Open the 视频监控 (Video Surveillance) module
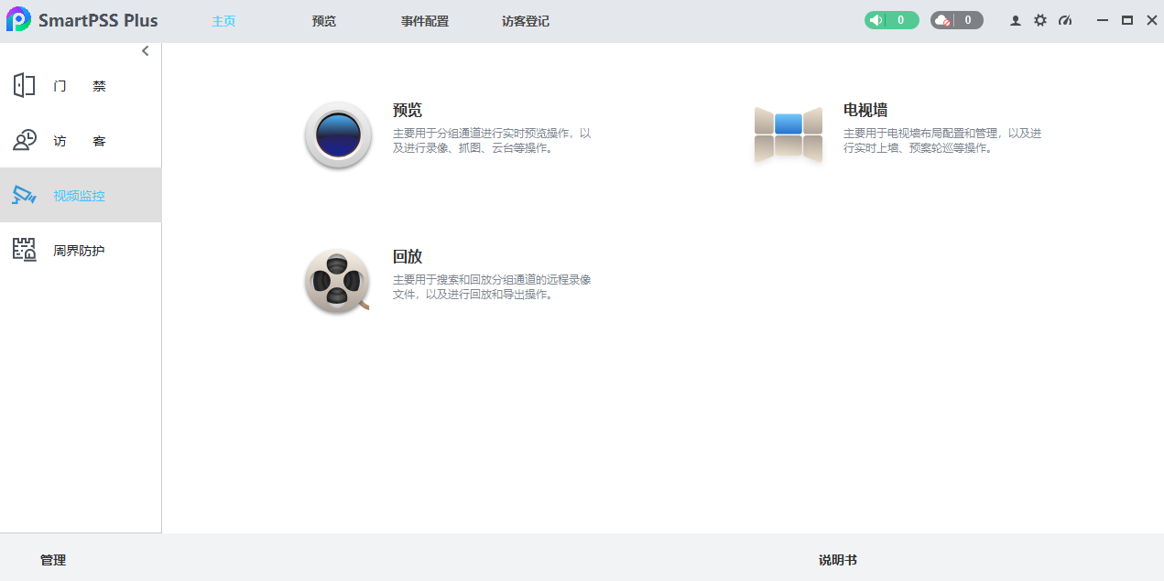 coord(81,195)
